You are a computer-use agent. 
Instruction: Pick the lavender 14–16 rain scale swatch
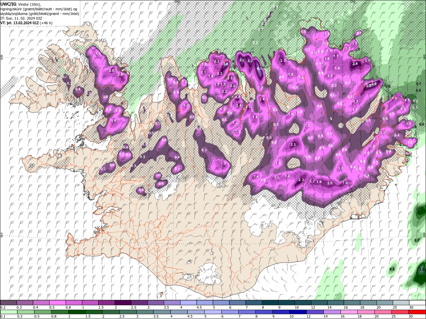pyautogui.click(x=332, y=312)
